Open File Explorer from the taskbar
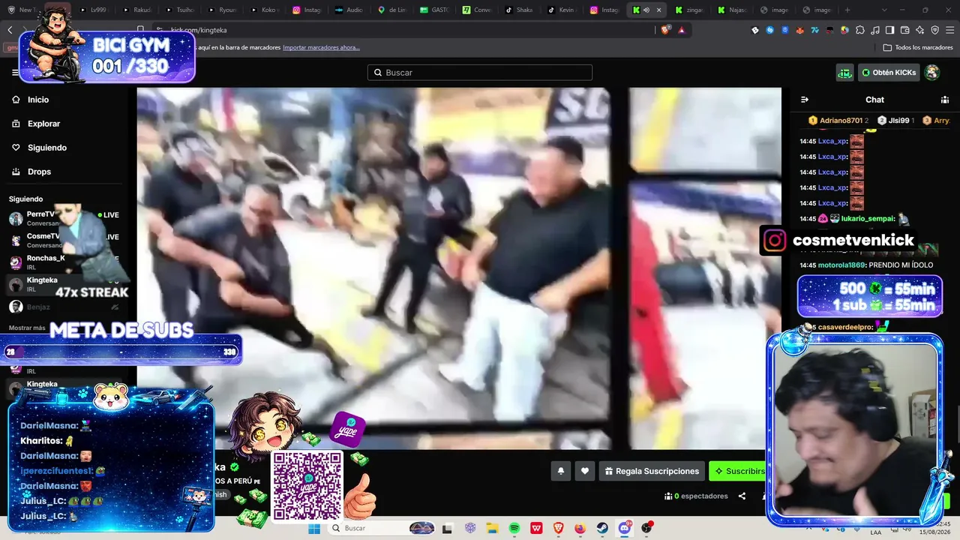This screenshot has width=960, height=540. (493, 528)
